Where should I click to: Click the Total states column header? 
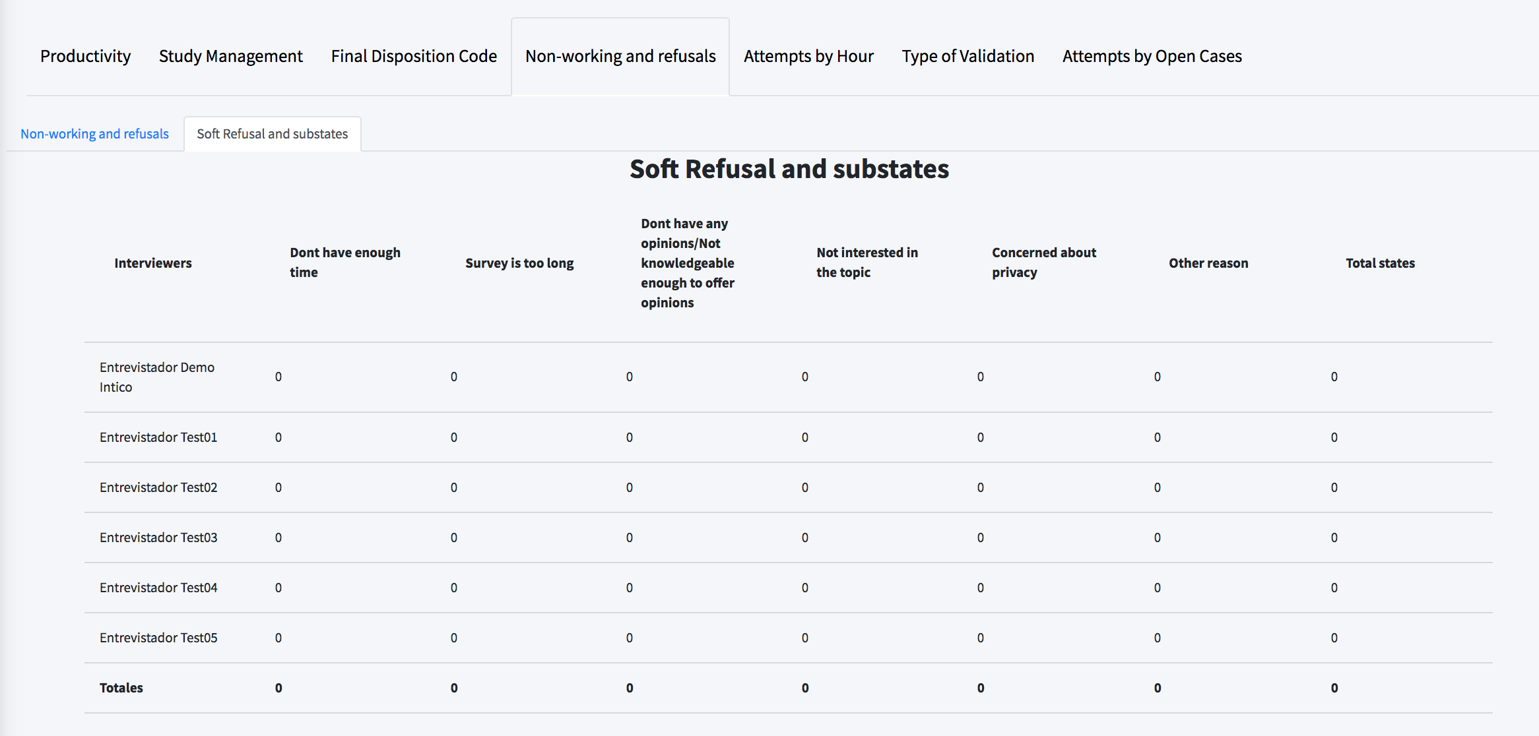[x=1380, y=263]
